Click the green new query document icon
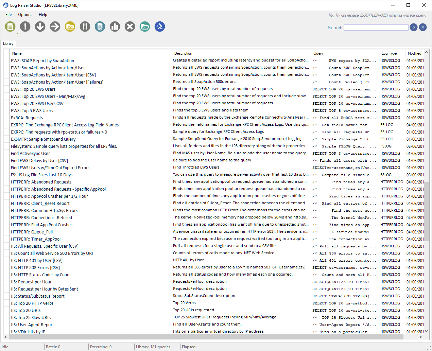 click(x=10, y=27)
